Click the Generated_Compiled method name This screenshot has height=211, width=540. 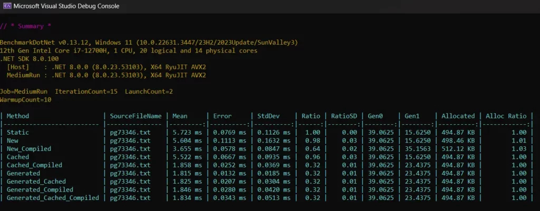click(40, 190)
